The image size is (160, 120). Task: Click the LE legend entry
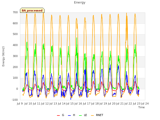click(83, 115)
